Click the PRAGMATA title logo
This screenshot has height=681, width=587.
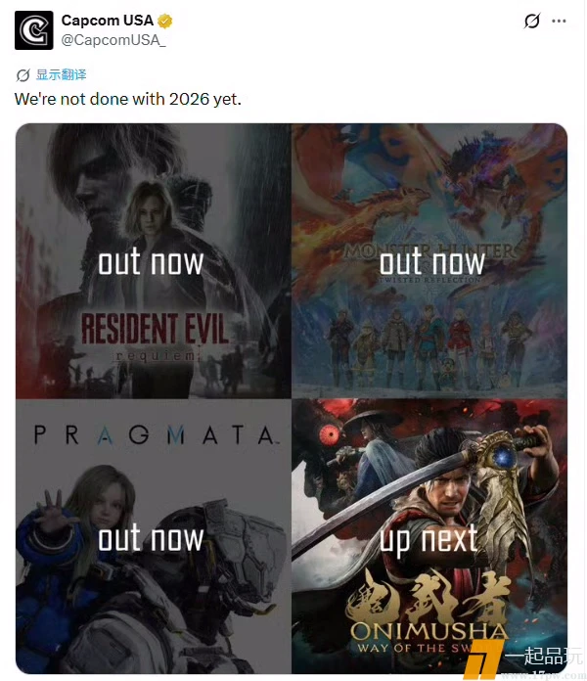[155, 435]
